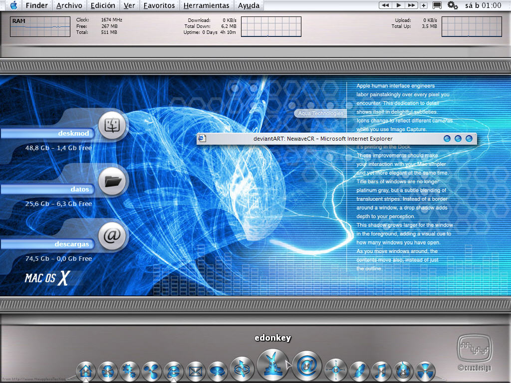511x383 pixels.
Task: Open the edonkey dock icon
Action: point(273,365)
